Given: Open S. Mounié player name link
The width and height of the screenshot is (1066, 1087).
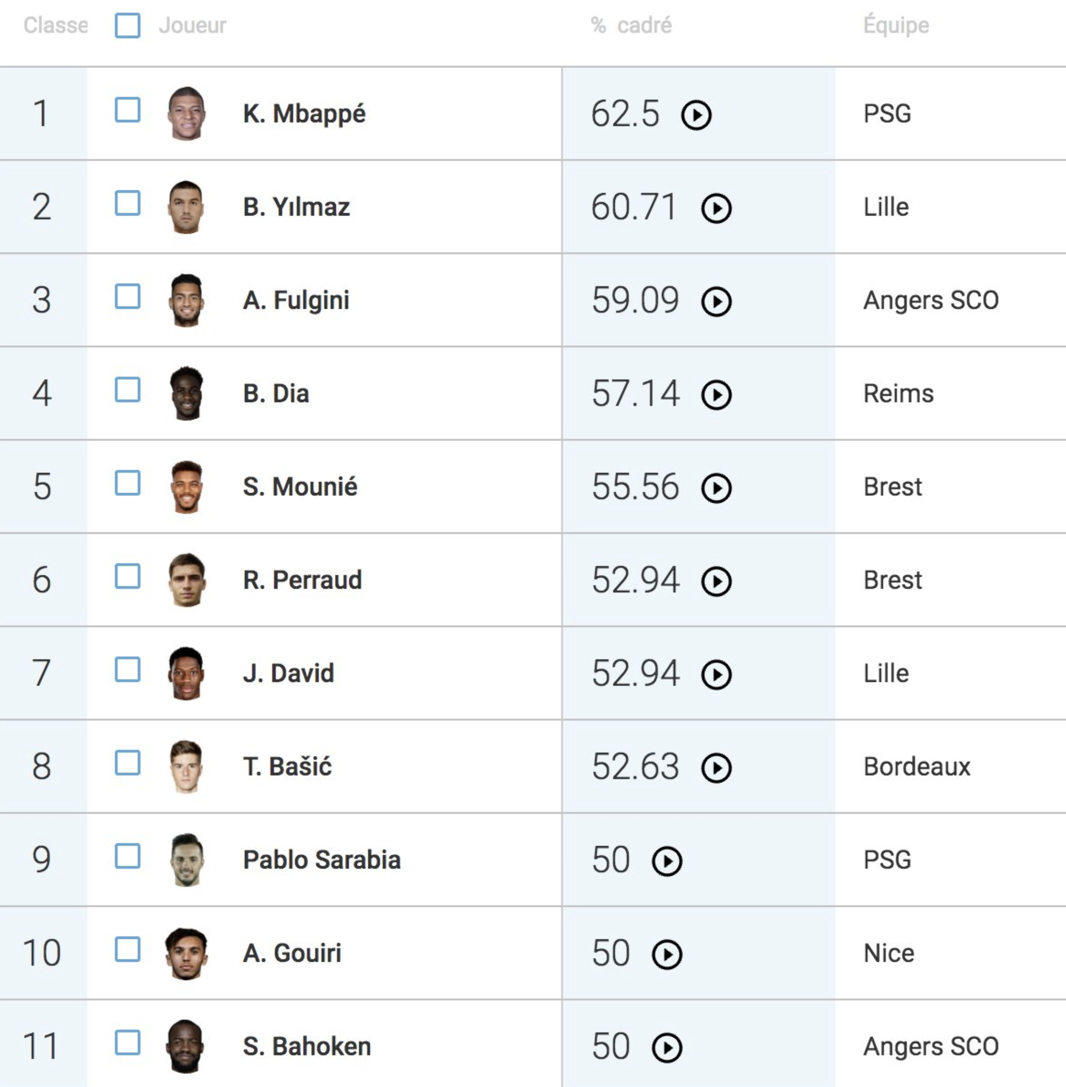Looking at the screenshot, I should 300,486.
